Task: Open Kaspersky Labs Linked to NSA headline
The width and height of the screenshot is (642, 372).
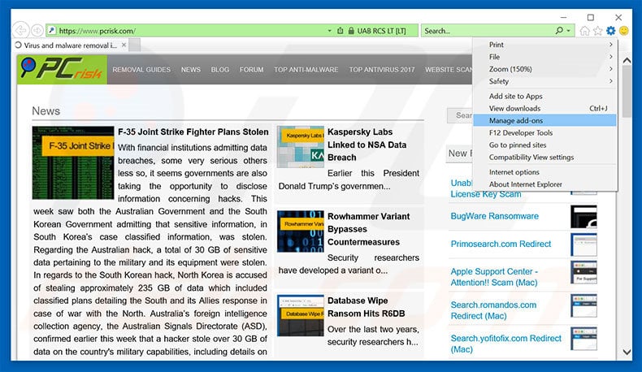Action: coord(367,145)
